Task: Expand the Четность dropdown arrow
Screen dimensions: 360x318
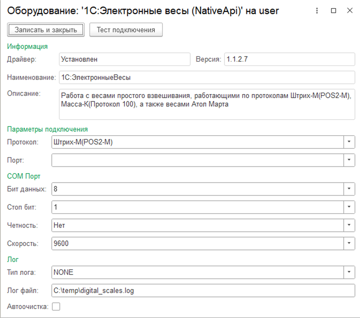Action: click(349, 225)
